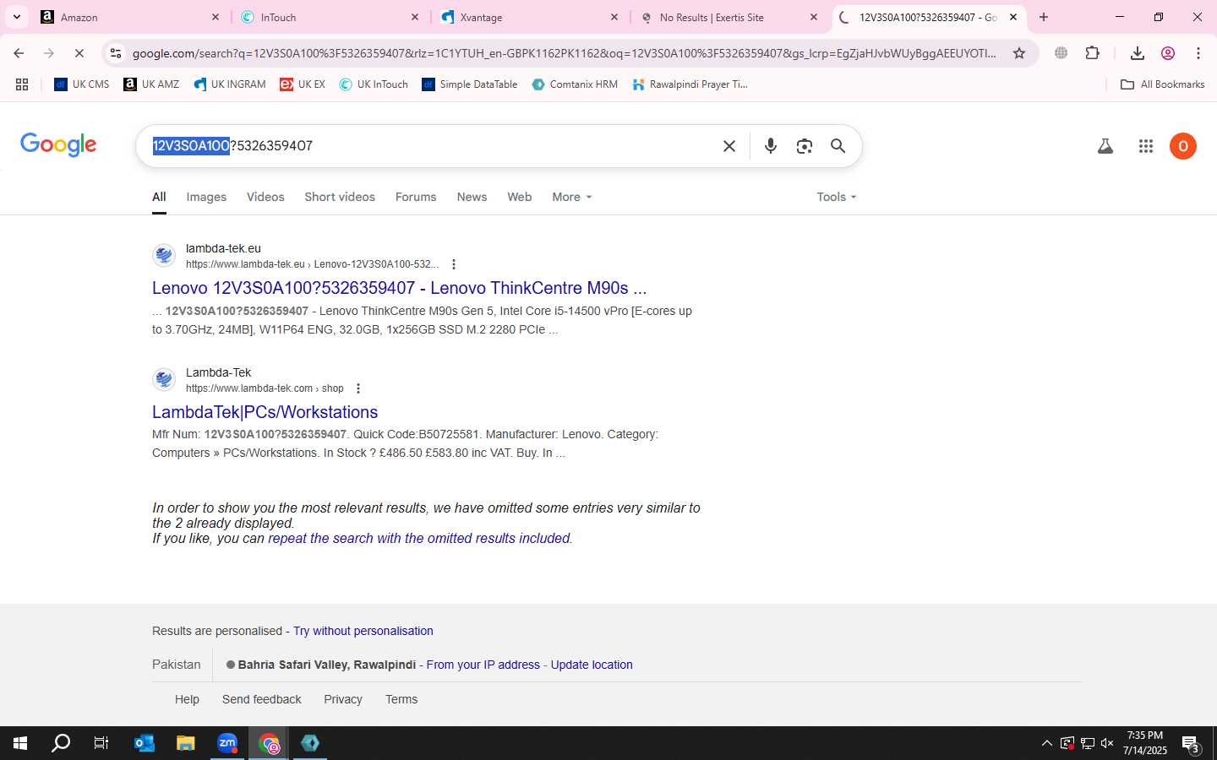Open Windows notification center
The width and height of the screenshot is (1217, 760).
(x=1191, y=743)
